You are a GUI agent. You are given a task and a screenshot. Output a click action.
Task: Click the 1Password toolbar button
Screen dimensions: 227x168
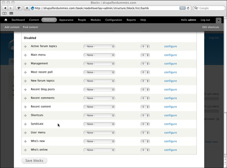click(19, 8)
